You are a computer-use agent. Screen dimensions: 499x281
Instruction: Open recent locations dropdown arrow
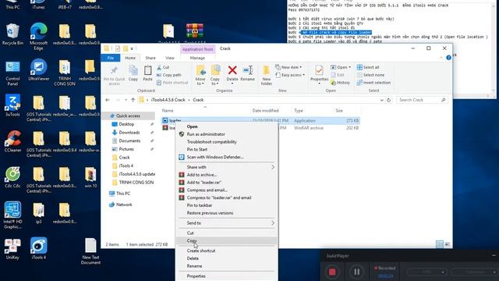[126, 100]
